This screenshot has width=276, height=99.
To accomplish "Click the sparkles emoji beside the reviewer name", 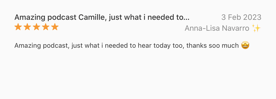I will click(x=256, y=28).
